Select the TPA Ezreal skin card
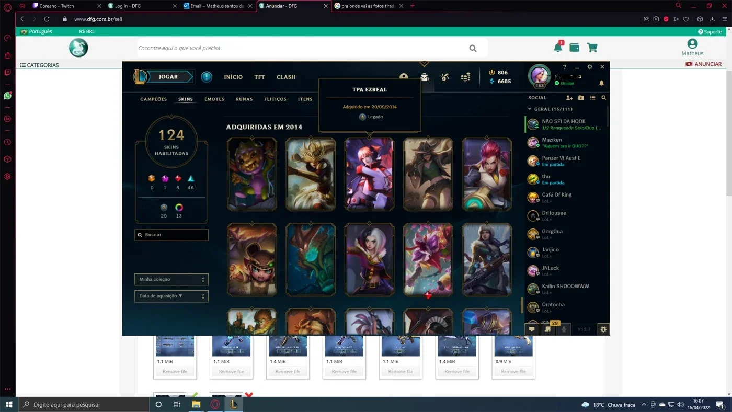 (x=369, y=174)
